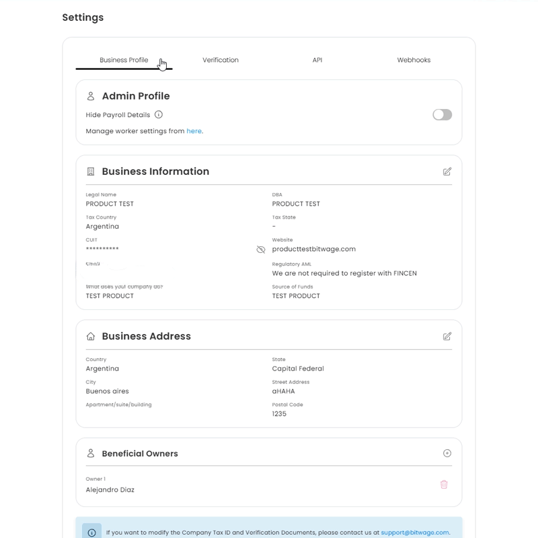Image resolution: width=538 pixels, height=538 pixels.
Task: Click the Business Information building icon
Action: click(91, 171)
